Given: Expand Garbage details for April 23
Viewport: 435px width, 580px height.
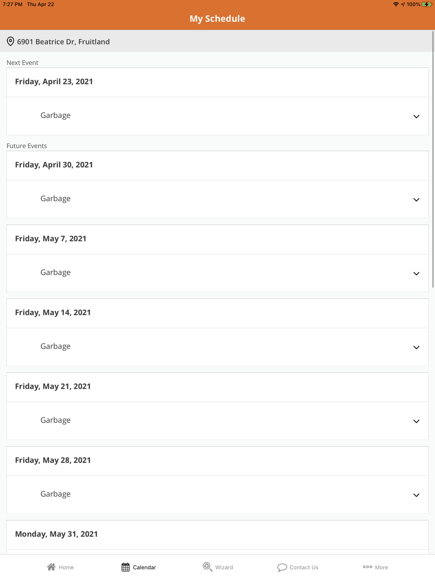Looking at the screenshot, I should coord(416,116).
